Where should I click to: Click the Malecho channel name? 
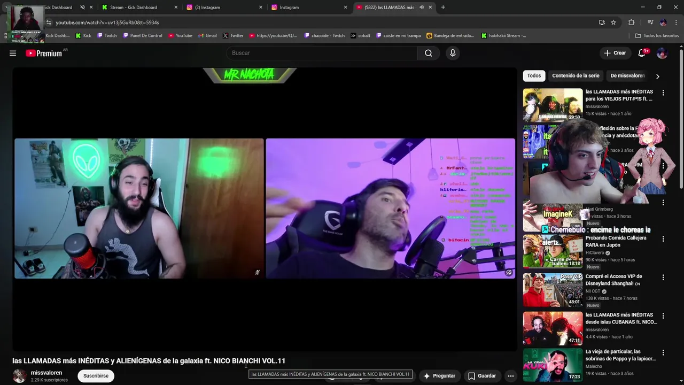594,366
